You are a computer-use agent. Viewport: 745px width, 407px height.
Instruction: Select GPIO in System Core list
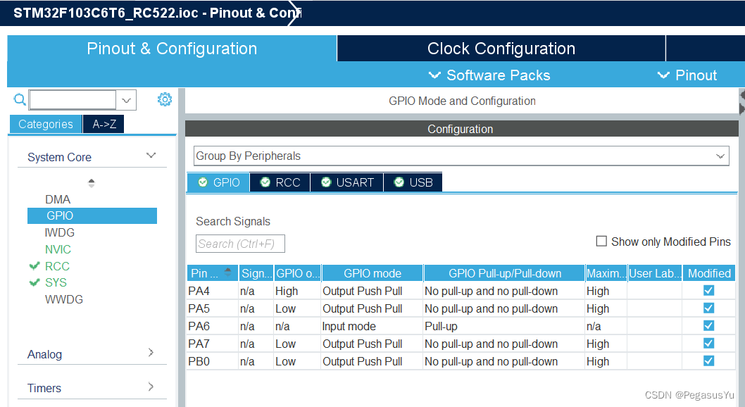click(92, 215)
